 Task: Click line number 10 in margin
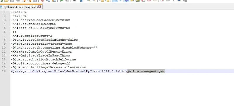[x=4, y=48]
